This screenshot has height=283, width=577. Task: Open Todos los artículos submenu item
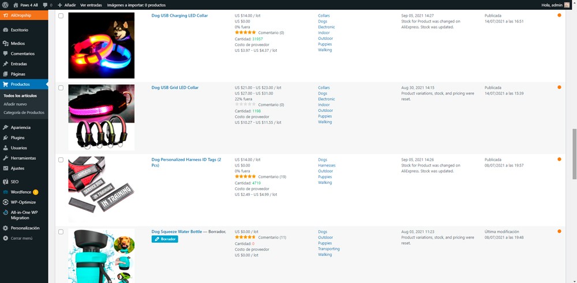20,96
